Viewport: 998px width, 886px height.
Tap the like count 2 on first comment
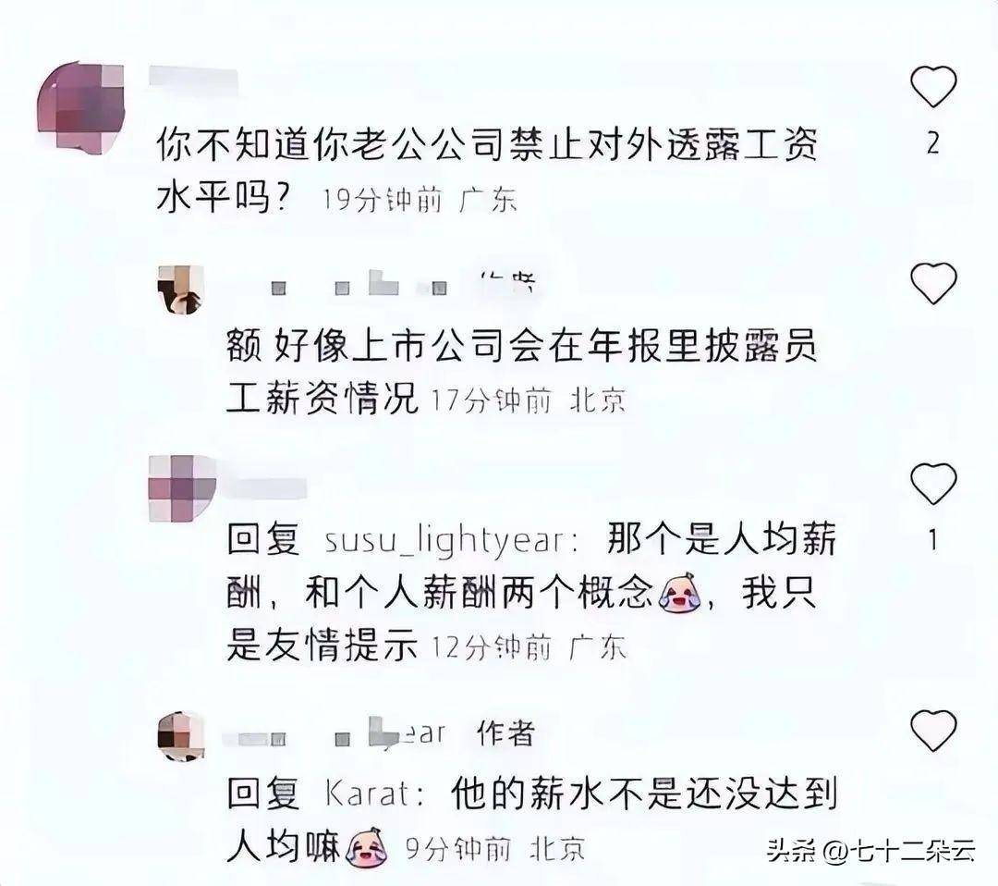(933, 144)
